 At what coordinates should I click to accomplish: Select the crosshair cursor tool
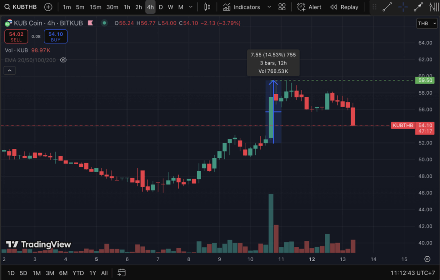pyautogui.click(x=403, y=7)
